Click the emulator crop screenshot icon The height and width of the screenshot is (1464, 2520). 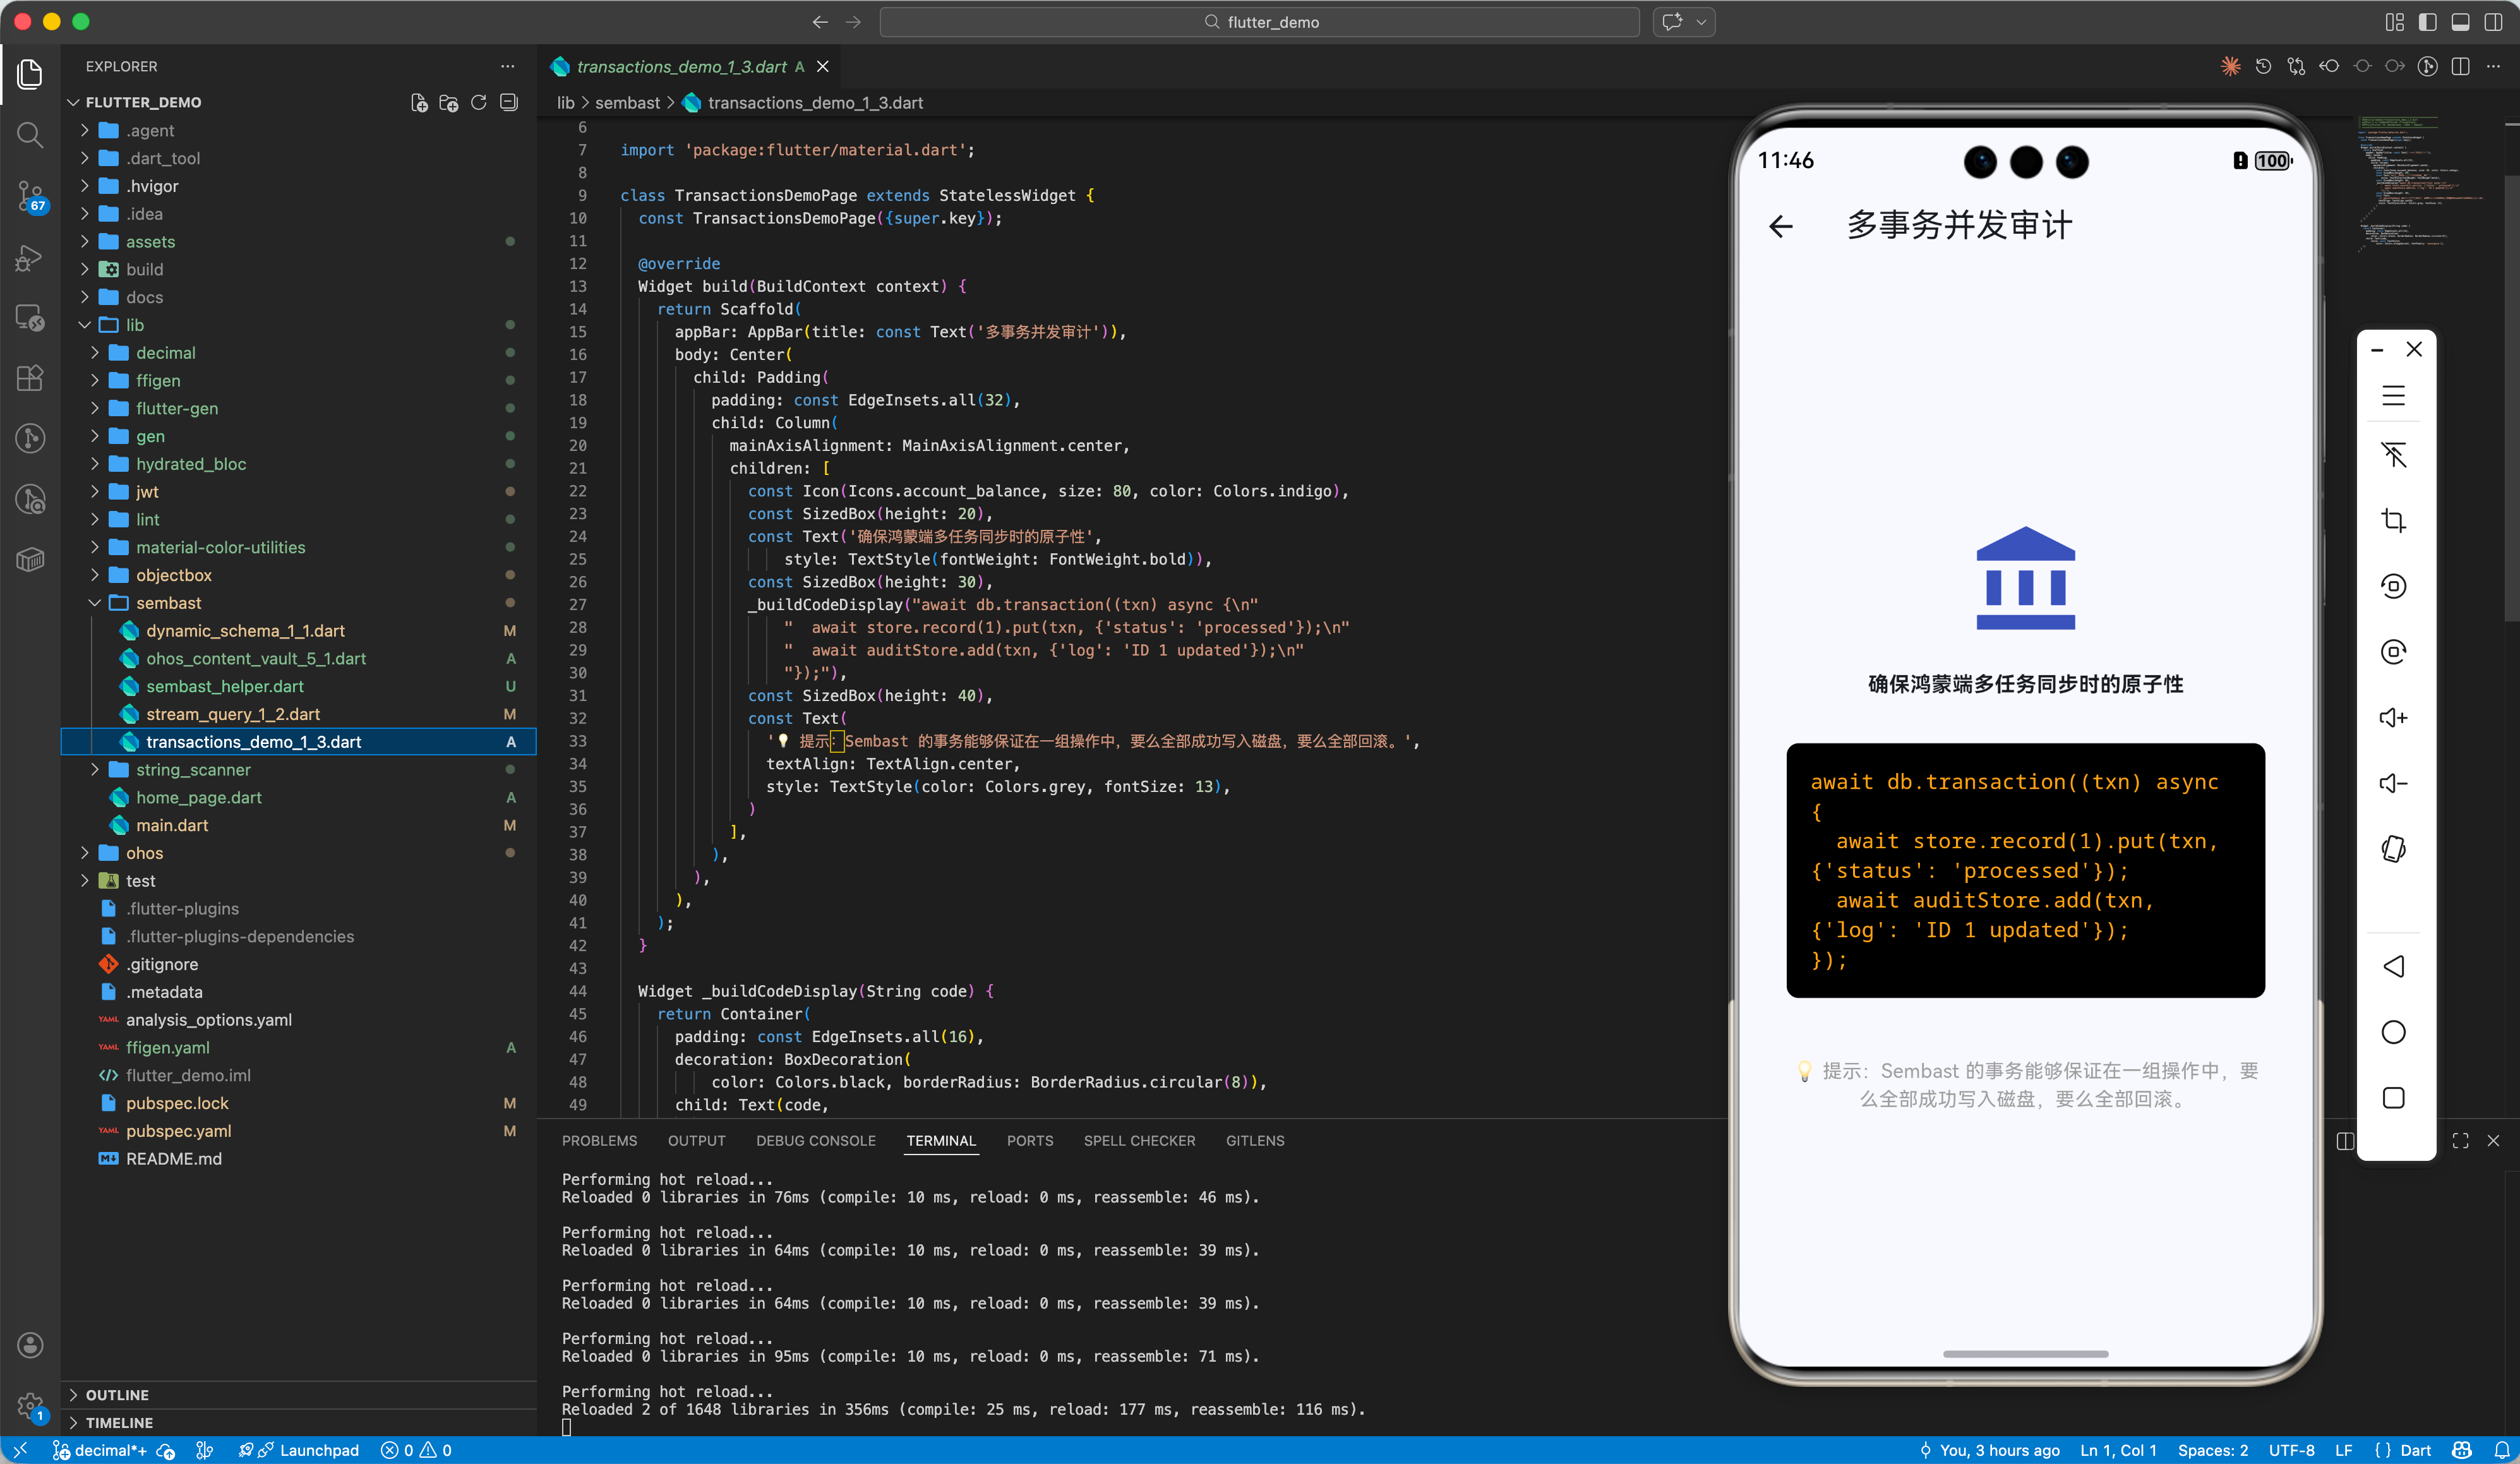pos(2393,520)
